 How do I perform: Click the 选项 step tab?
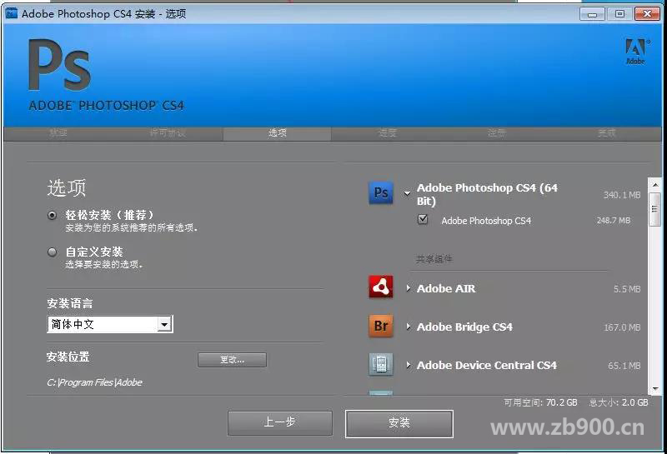click(277, 133)
